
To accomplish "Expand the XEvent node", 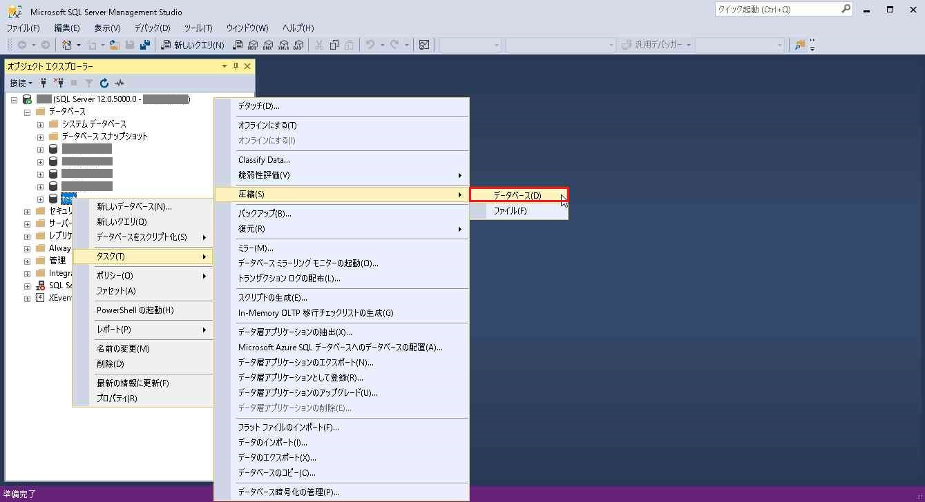I will click(x=27, y=298).
